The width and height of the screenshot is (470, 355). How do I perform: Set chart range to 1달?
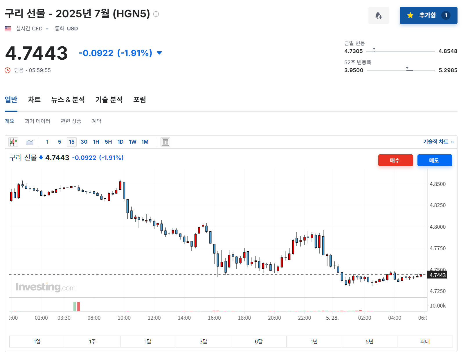pyautogui.click(x=148, y=342)
